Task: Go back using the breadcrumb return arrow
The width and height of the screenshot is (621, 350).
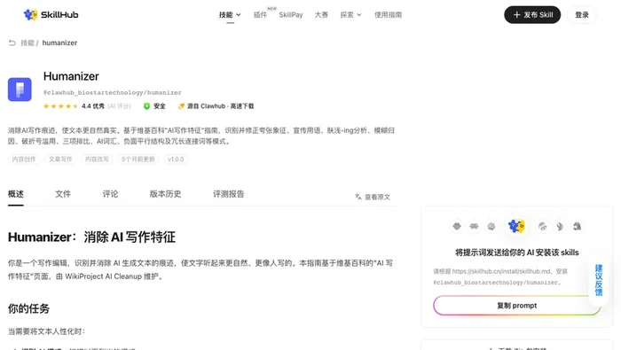Action: [x=12, y=43]
